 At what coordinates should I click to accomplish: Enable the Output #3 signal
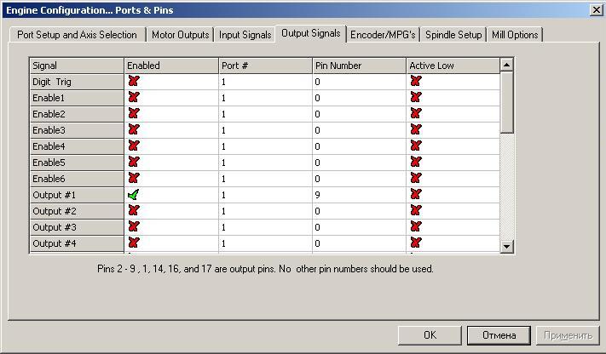(133, 227)
